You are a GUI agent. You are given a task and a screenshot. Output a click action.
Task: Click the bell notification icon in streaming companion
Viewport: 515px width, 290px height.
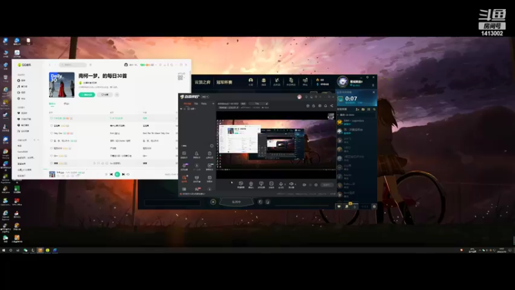coord(326,106)
